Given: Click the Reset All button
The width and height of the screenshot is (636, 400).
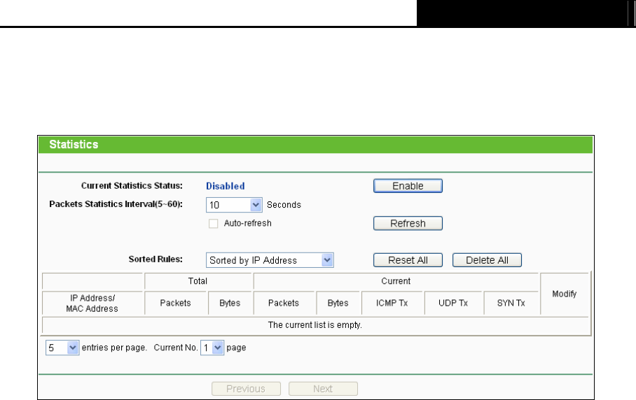Looking at the screenshot, I should click(408, 260).
